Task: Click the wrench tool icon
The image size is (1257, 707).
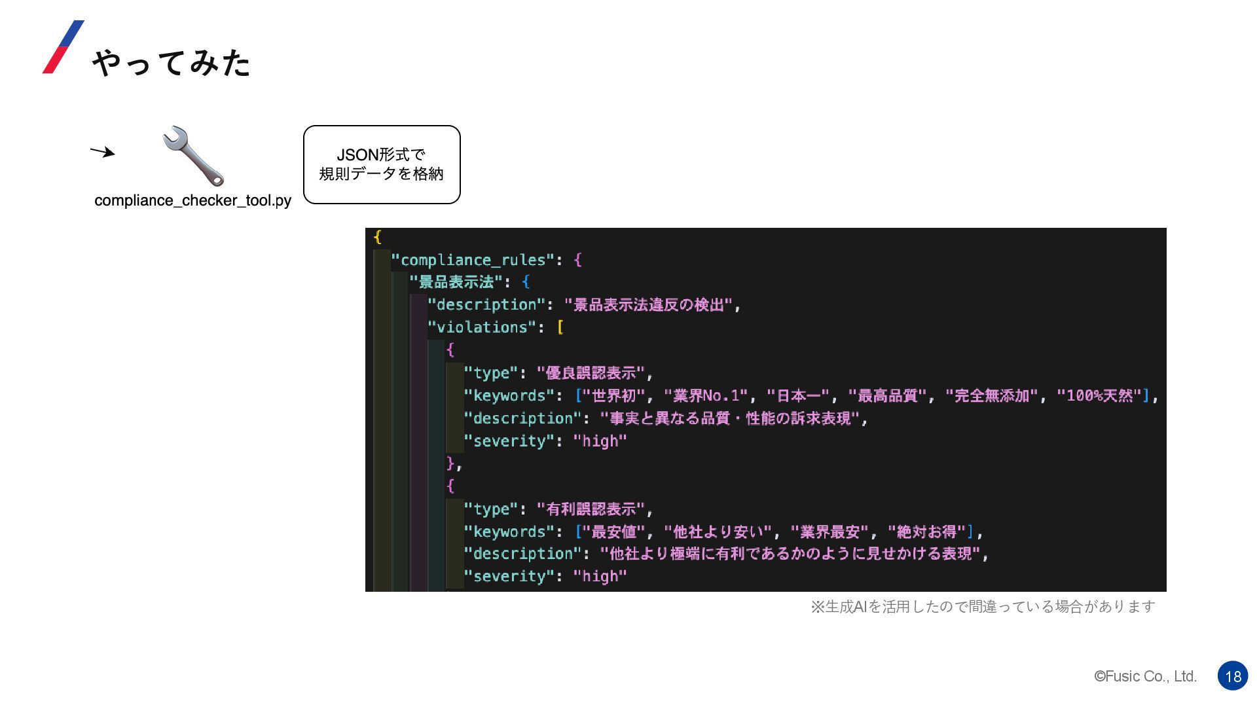Action: pyautogui.click(x=193, y=156)
